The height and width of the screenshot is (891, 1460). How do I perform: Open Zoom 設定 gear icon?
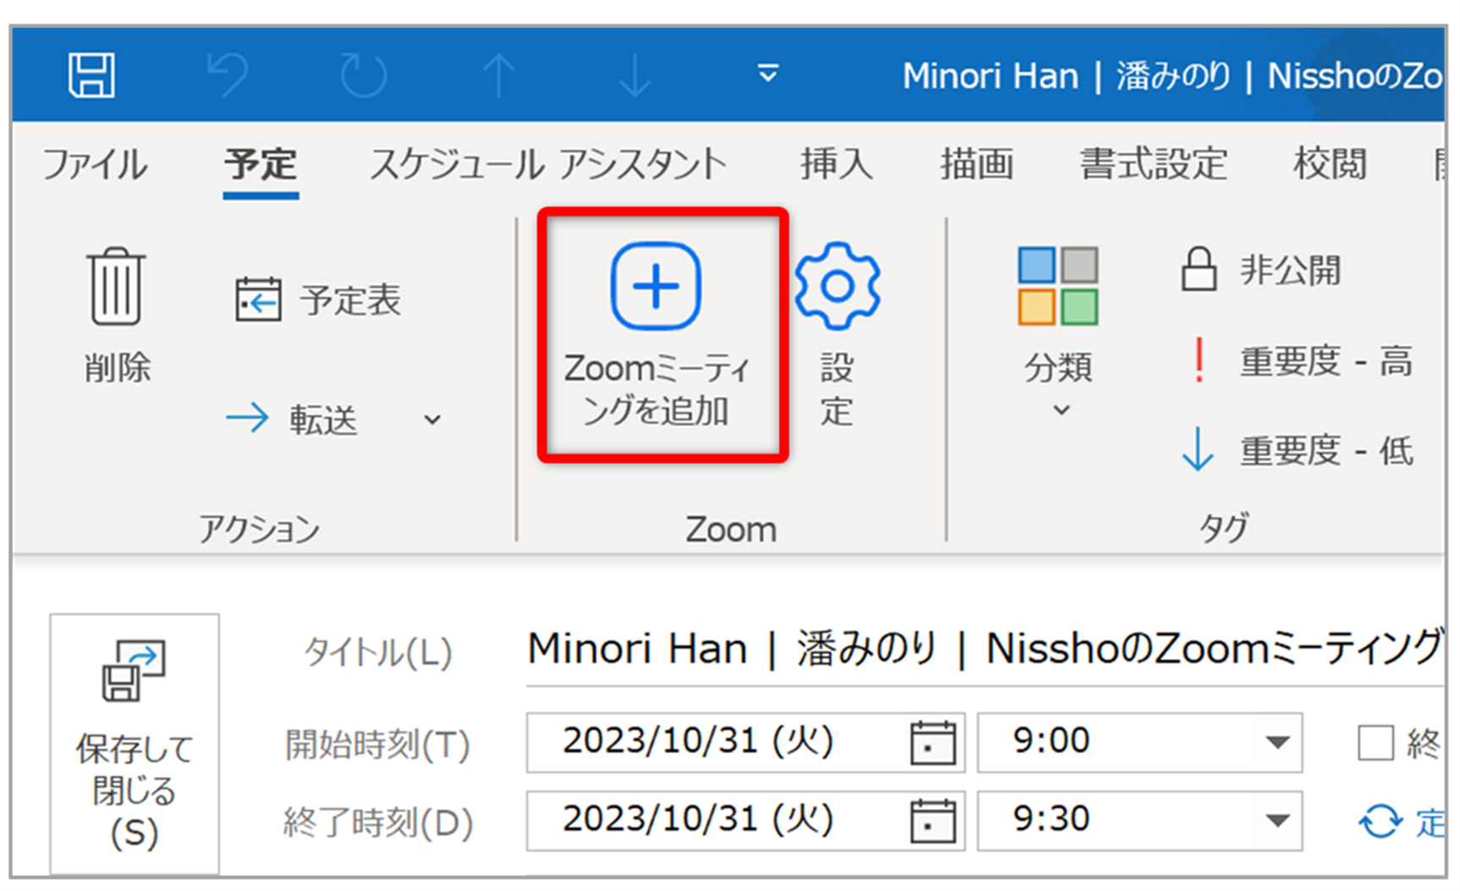[837, 286]
